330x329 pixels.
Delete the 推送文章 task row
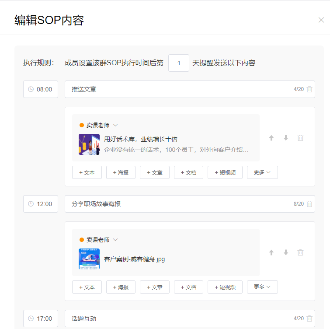point(309,89)
